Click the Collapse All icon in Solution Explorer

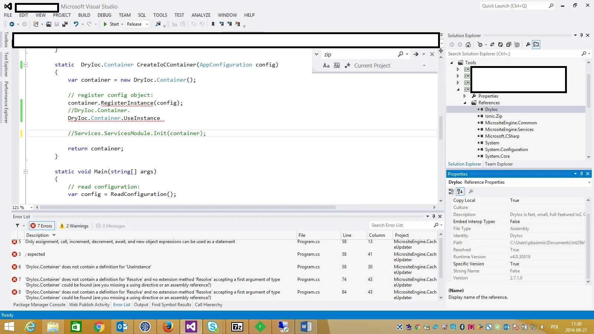click(x=509, y=45)
